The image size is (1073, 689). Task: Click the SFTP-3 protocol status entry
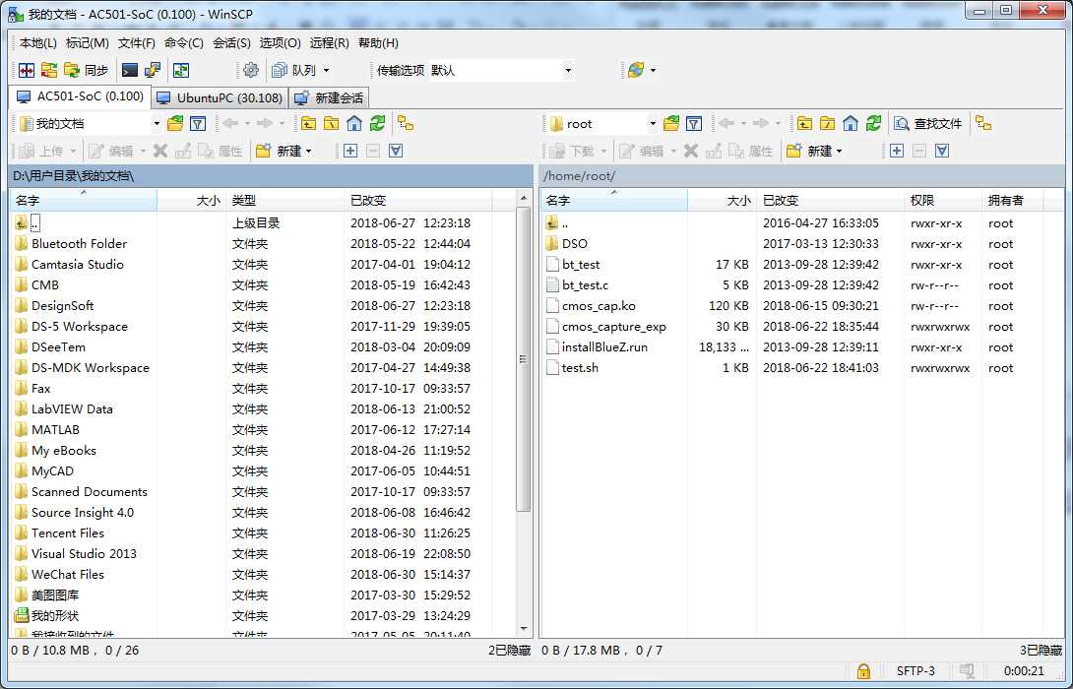point(915,671)
